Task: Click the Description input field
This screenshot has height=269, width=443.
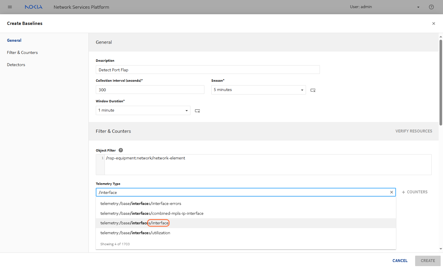Action: pos(208,70)
